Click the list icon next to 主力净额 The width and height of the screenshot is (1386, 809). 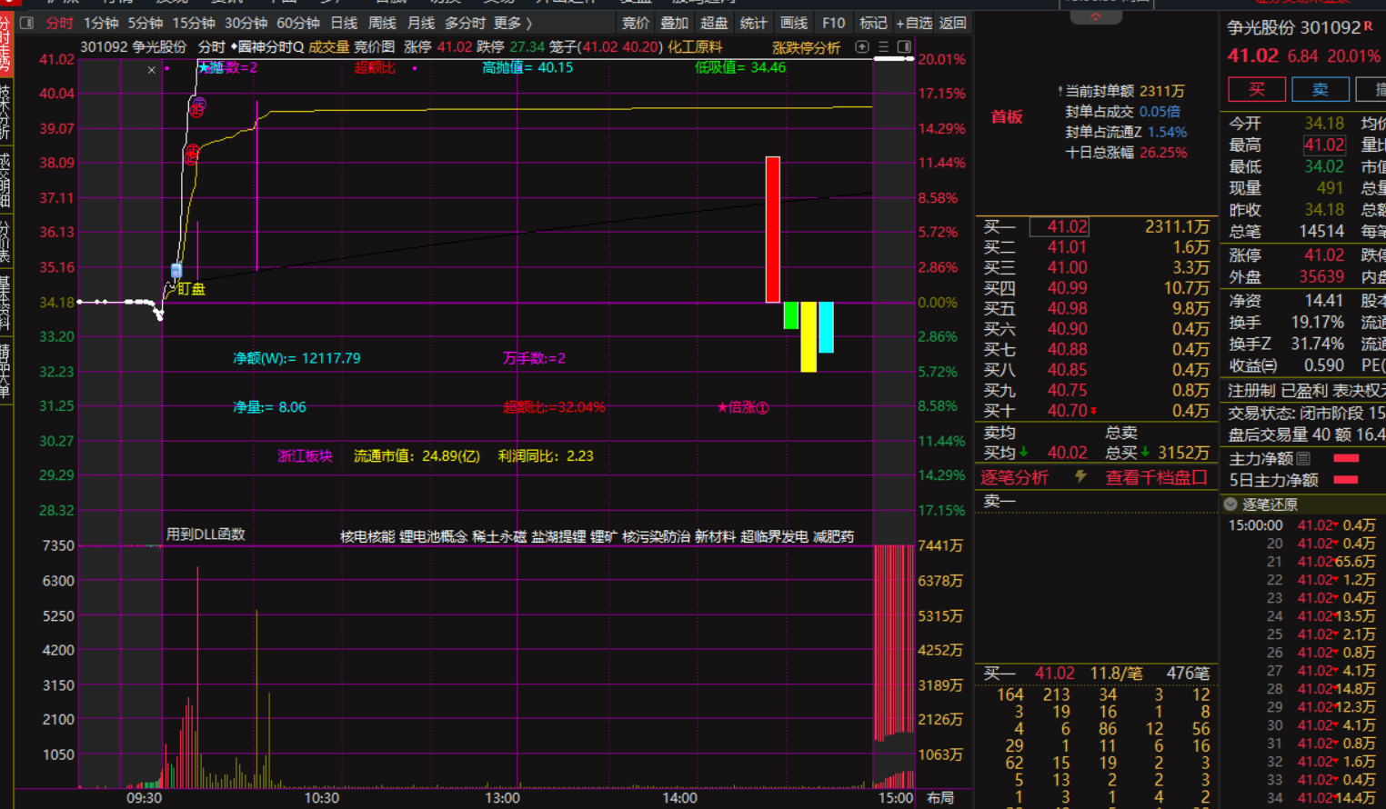[x=1303, y=459]
